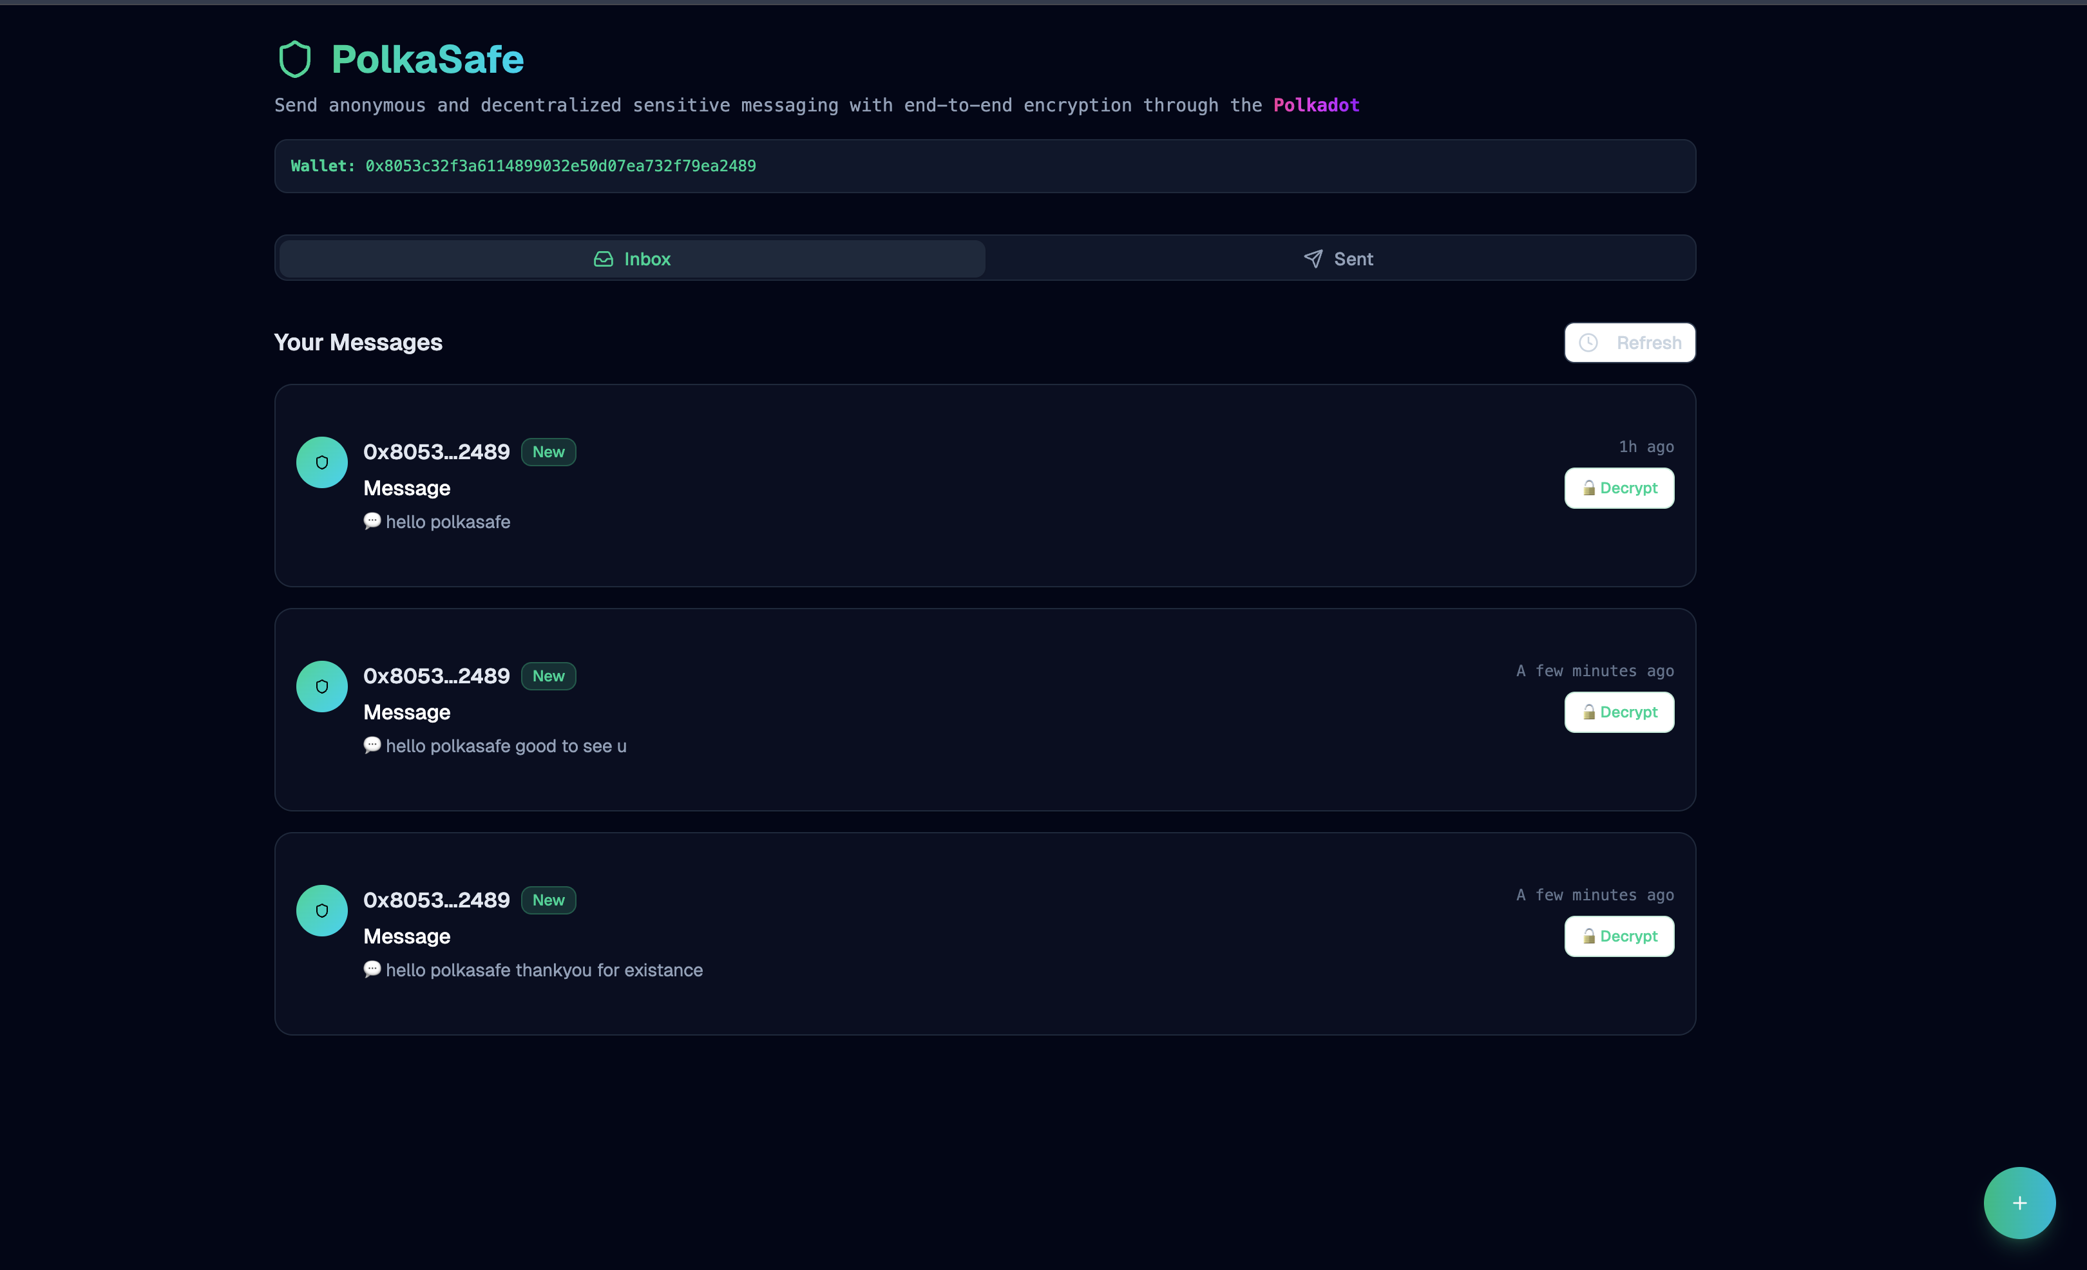This screenshot has width=2087, height=1270.
Task: Click avatar icon of the 'hello polkasafe' message
Action: pos(322,462)
